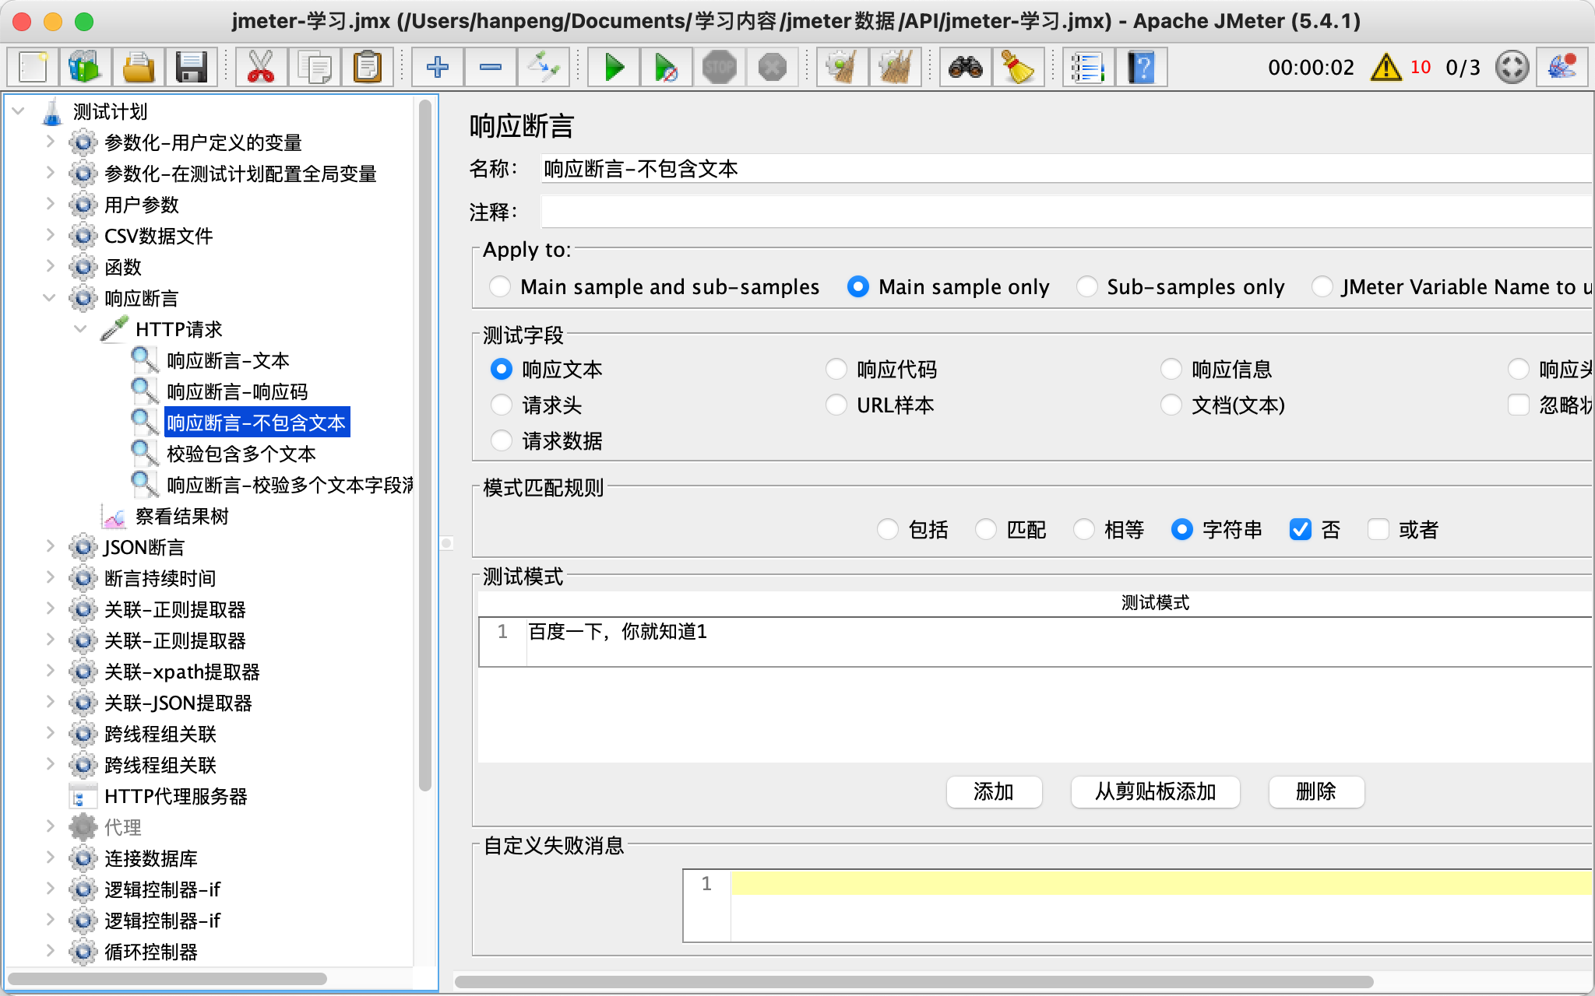Click the Save test plan floppy icon
The image size is (1595, 996).
(x=191, y=68)
